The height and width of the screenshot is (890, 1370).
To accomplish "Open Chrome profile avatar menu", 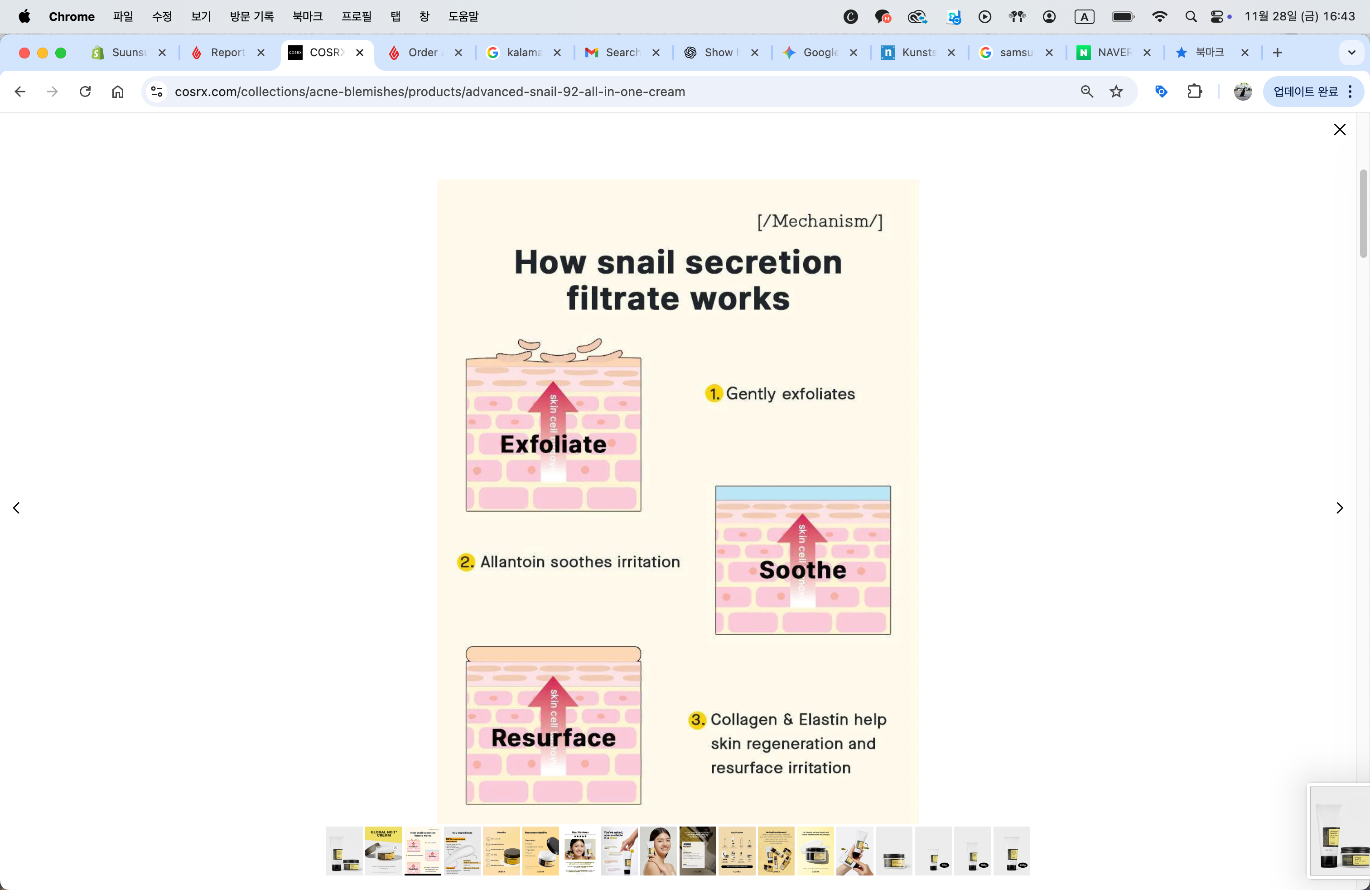I will tap(1242, 92).
